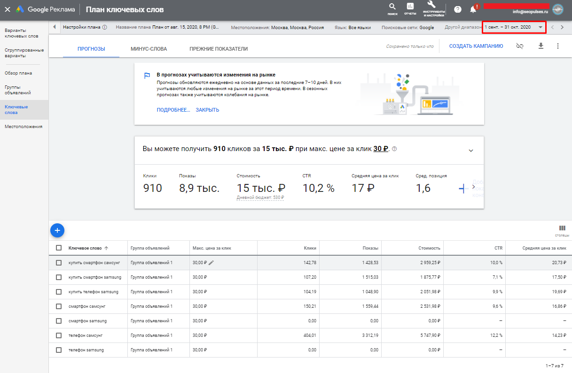Open Ключевые слова in sidebar
Screen dimensions: 572x373
coord(24,109)
